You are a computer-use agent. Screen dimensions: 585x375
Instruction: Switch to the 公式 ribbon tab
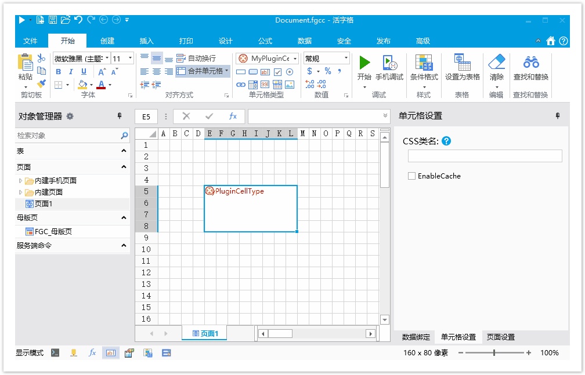coord(265,41)
